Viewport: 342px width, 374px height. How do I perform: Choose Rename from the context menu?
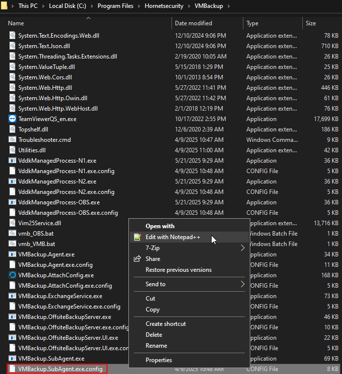tap(189, 345)
